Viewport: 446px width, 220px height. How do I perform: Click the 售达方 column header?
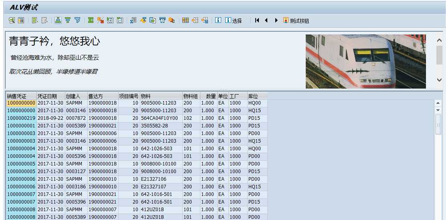point(103,96)
